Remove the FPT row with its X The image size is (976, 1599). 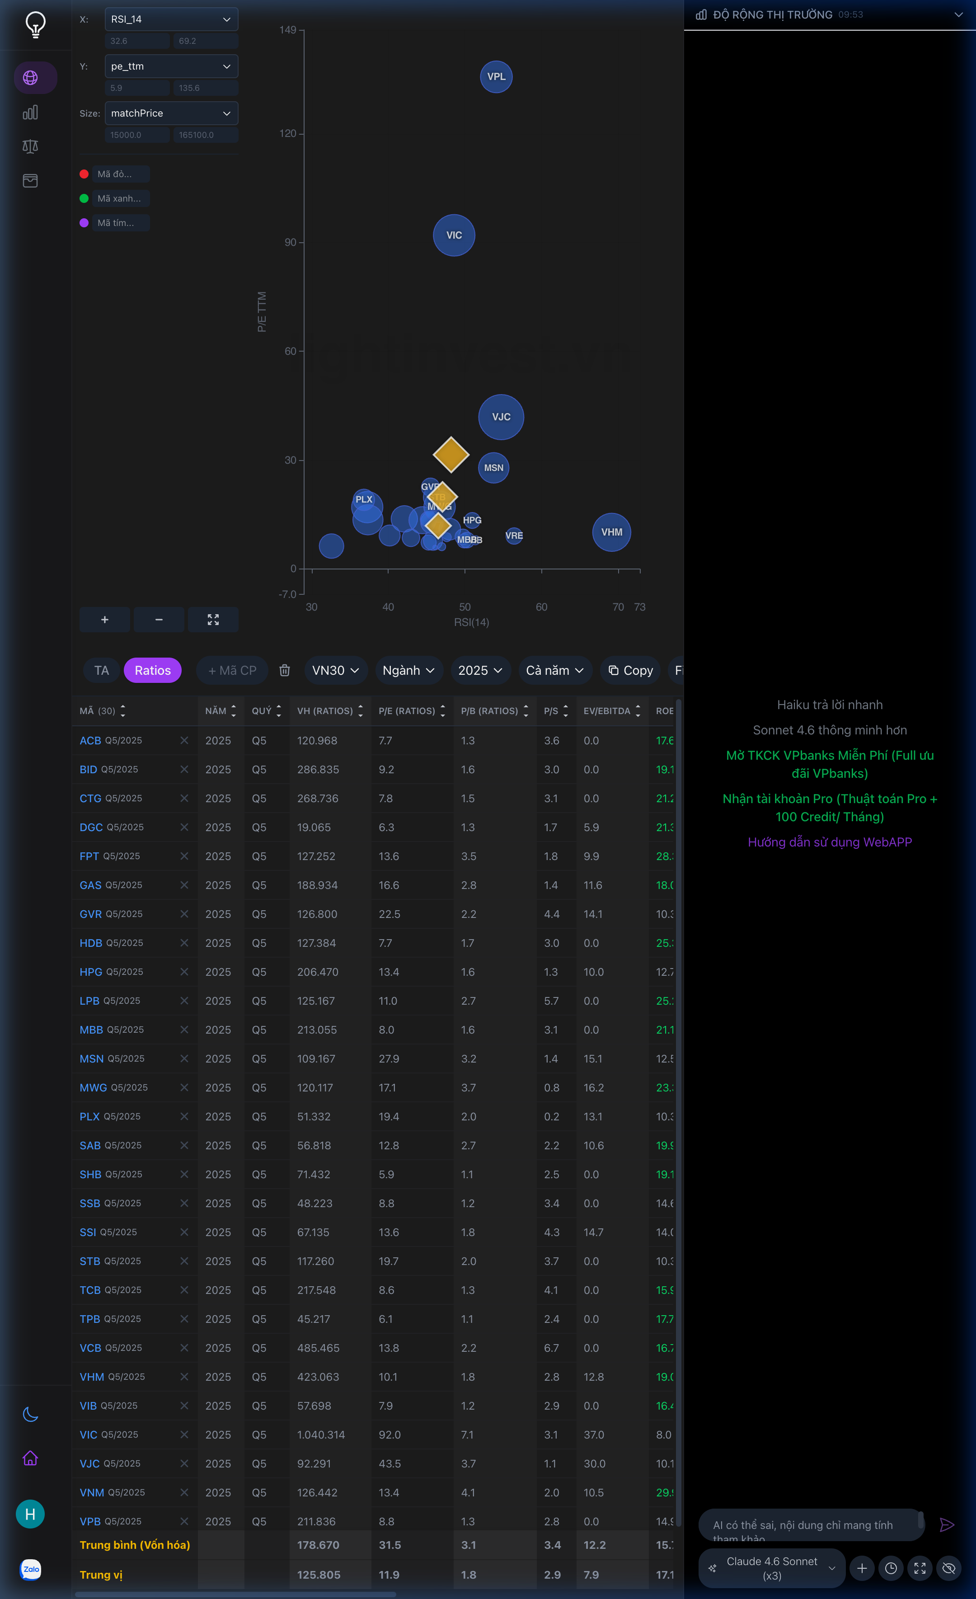tap(184, 856)
